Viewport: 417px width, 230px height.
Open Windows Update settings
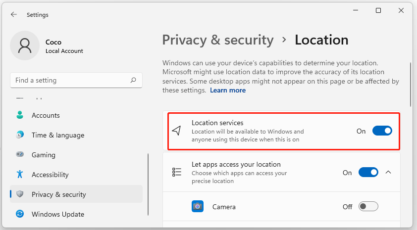coord(76,214)
